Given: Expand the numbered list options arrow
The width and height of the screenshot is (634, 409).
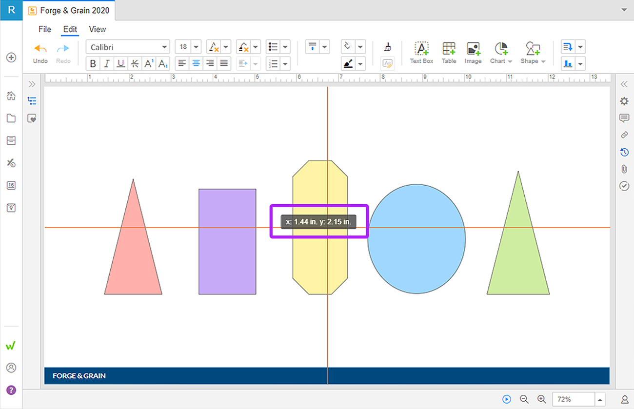Looking at the screenshot, I should 286,63.
